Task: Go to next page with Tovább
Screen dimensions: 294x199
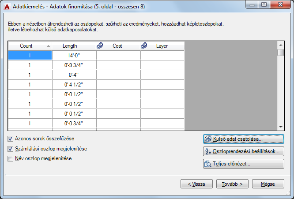Action: point(232,184)
